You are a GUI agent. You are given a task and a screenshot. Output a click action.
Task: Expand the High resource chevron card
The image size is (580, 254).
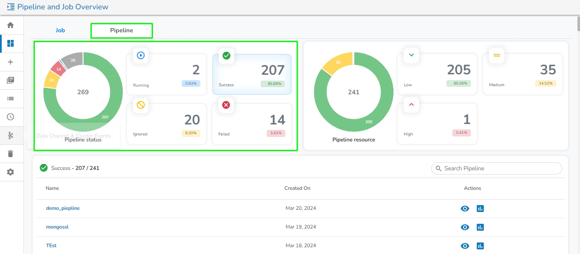point(411,104)
